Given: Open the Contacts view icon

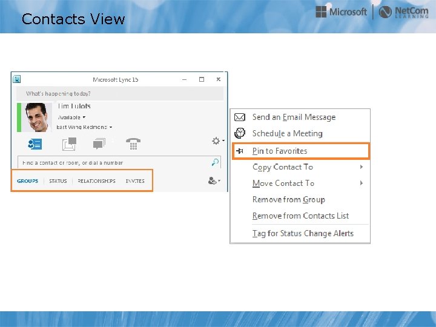Looking at the screenshot, I should [35, 144].
